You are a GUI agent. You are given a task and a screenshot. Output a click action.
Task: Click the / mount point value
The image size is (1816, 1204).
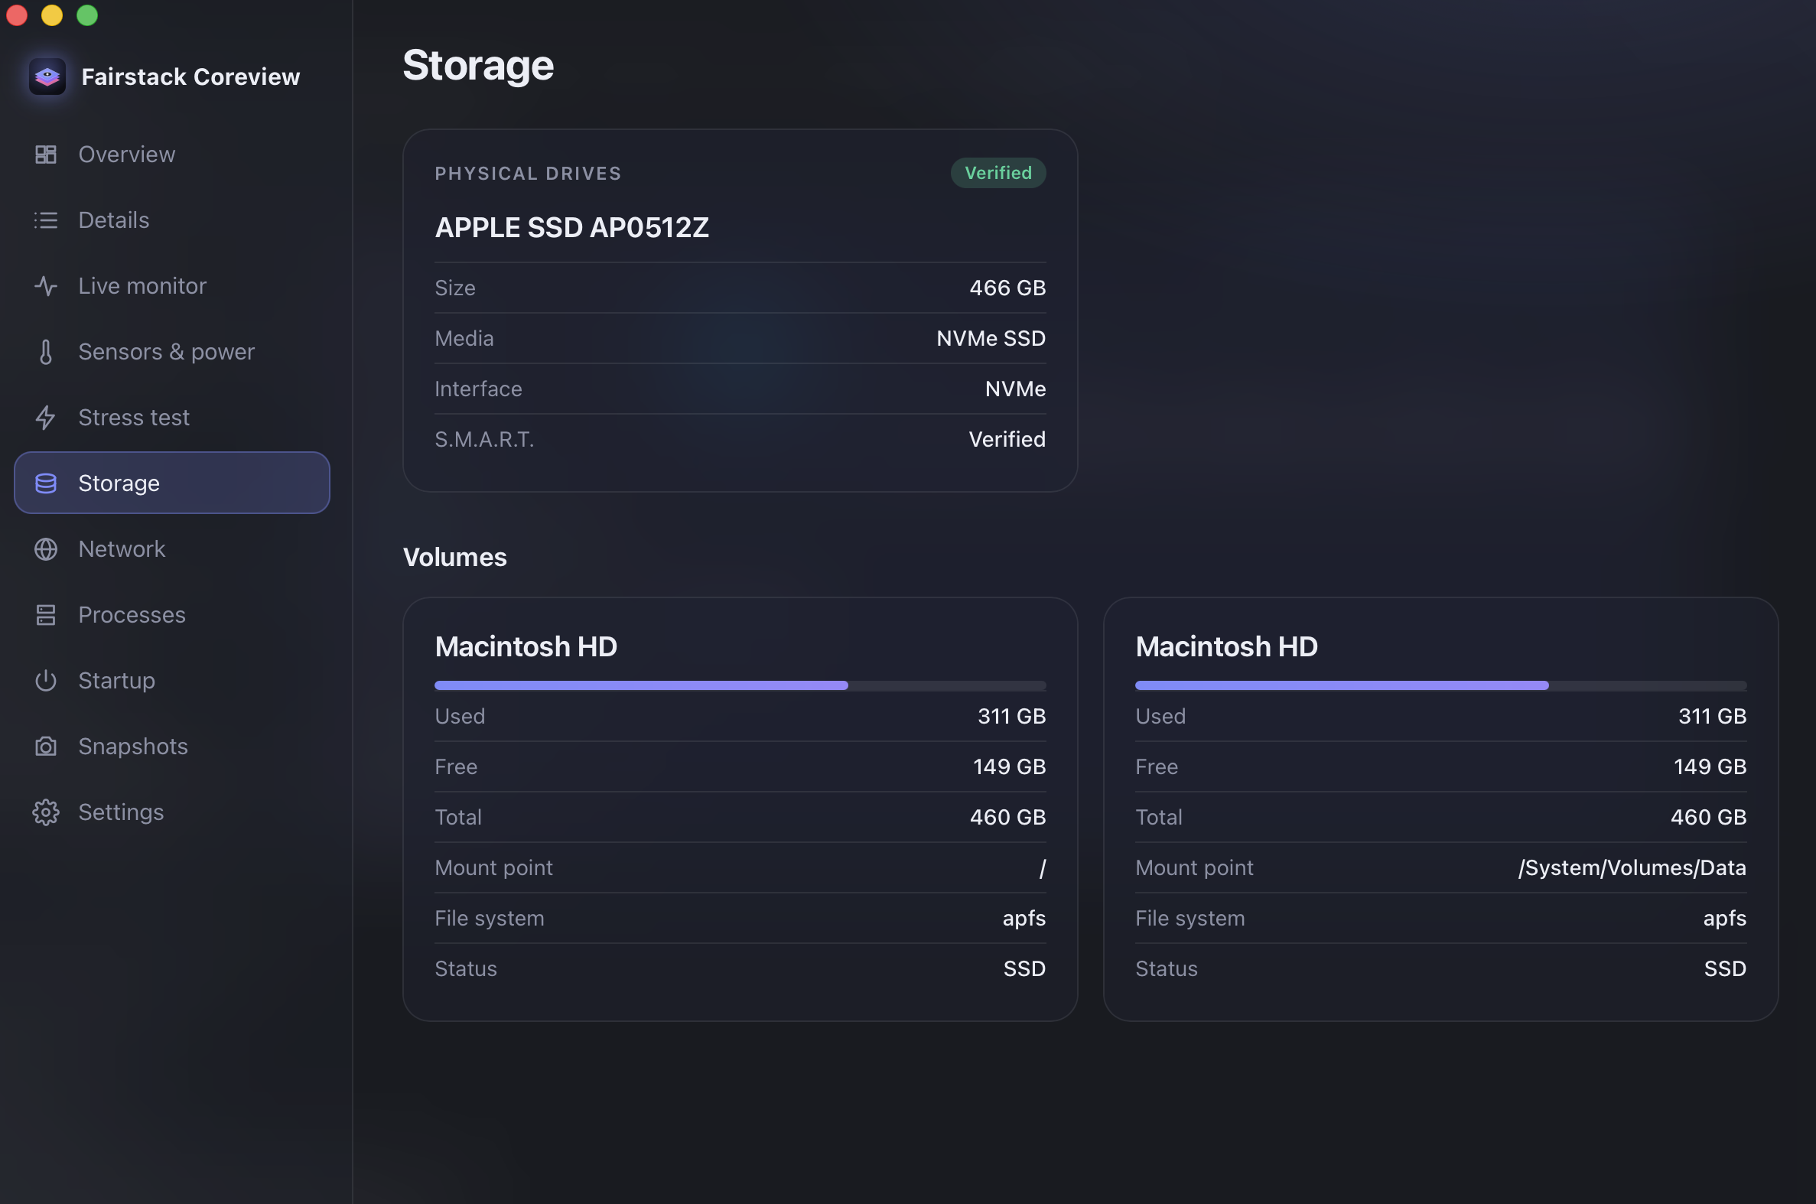tap(1042, 867)
